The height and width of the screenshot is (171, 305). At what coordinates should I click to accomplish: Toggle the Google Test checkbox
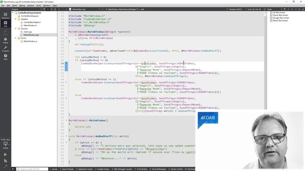point(271,18)
